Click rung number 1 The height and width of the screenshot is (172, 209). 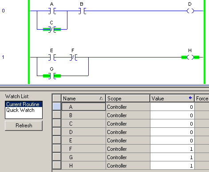point(3,57)
